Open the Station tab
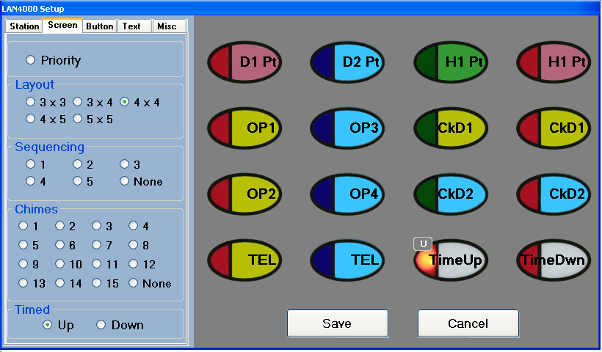The height and width of the screenshot is (352, 602). point(24,26)
